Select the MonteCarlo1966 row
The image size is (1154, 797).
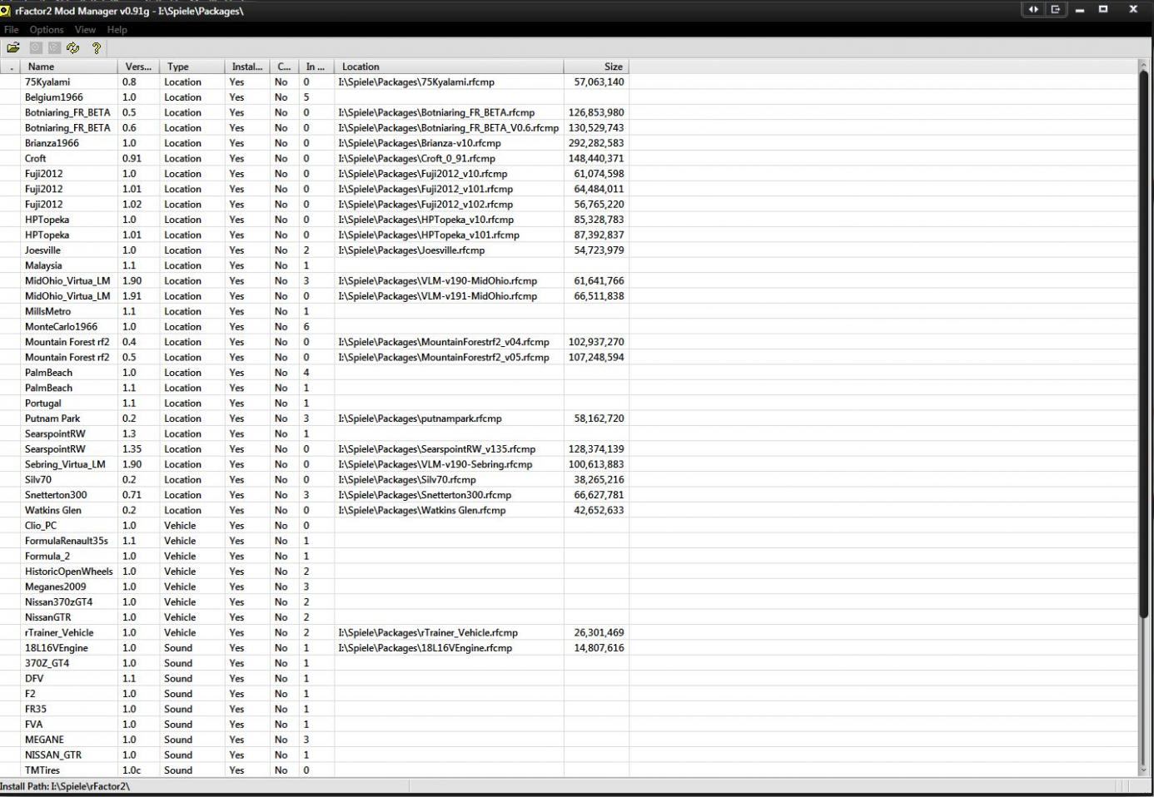pos(315,327)
